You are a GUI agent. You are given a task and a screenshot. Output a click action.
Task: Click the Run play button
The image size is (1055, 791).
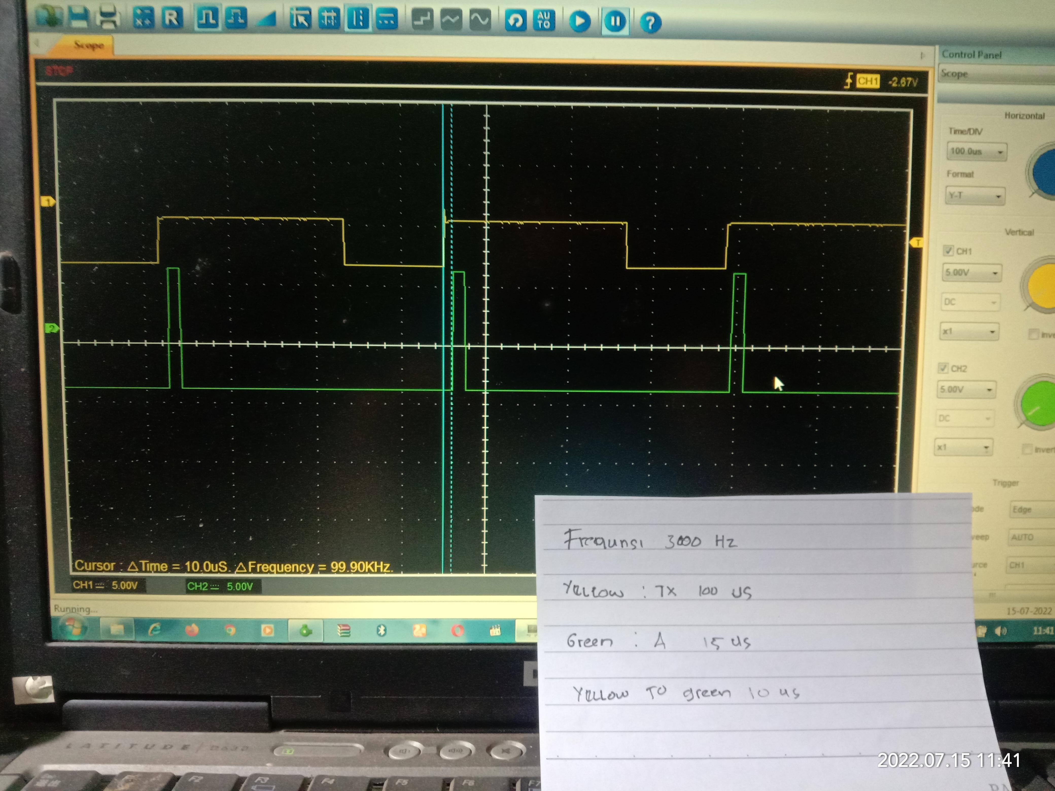click(x=580, y=21)
